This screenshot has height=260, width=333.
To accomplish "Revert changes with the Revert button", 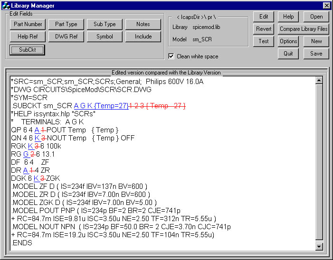I will [263, 29].
